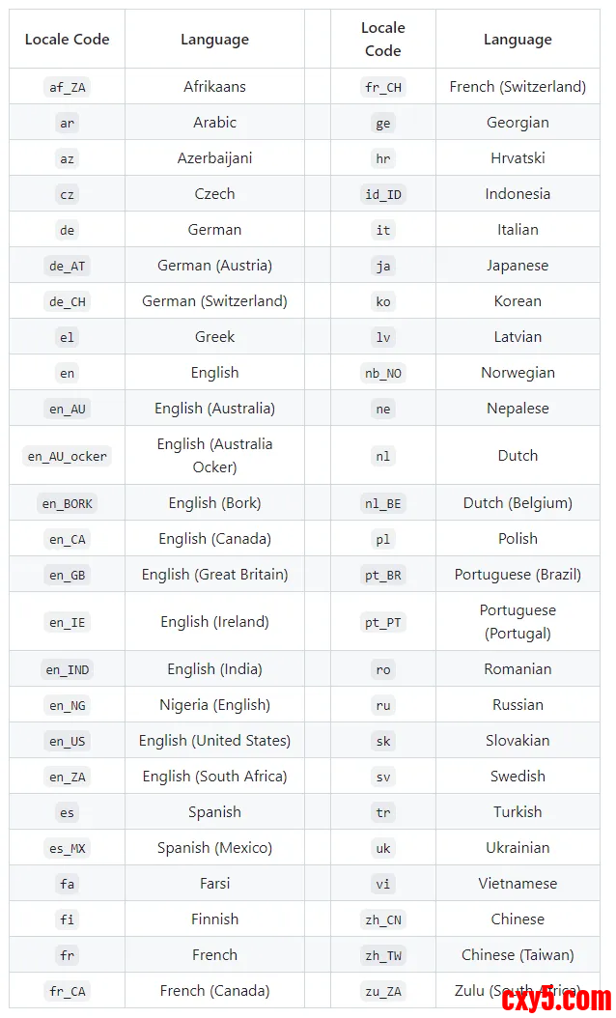This screenshot has height=1018, width=616.
Task: Select the Portuguese (Portugal) language cell
Action: pos(518,622)
